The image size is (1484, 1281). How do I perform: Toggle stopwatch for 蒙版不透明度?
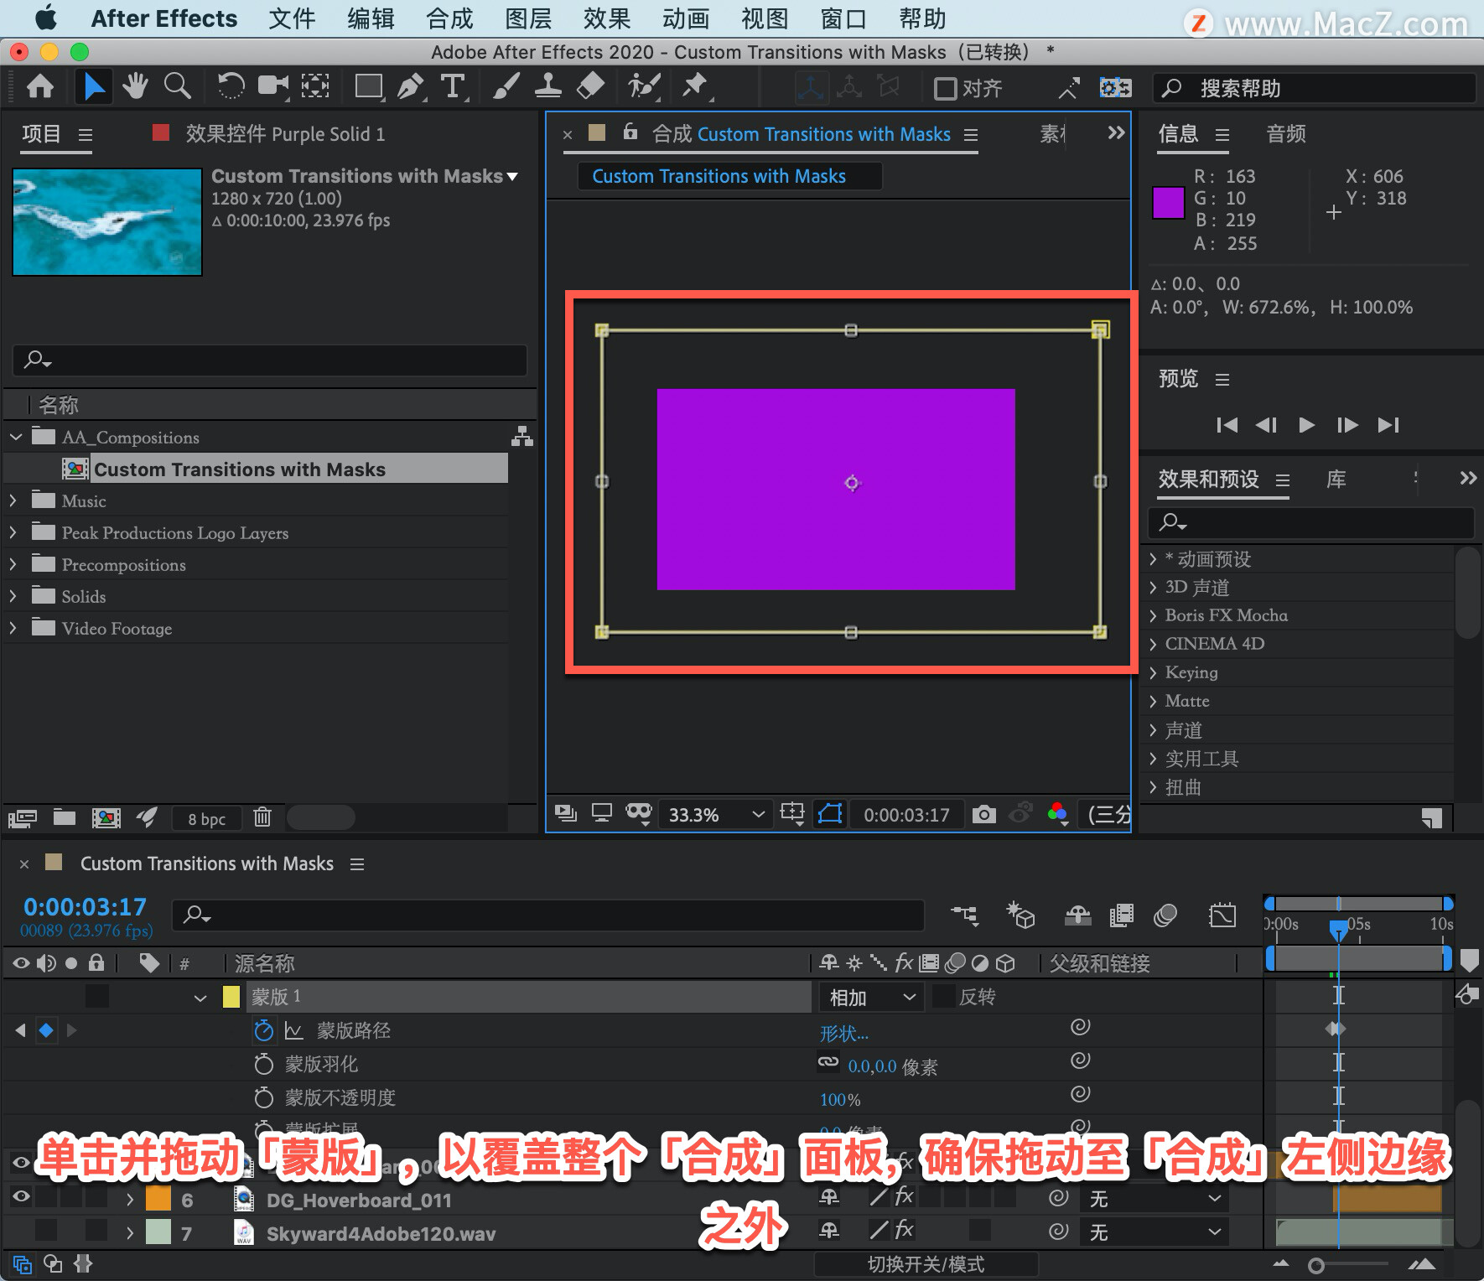pos(263,1097)
